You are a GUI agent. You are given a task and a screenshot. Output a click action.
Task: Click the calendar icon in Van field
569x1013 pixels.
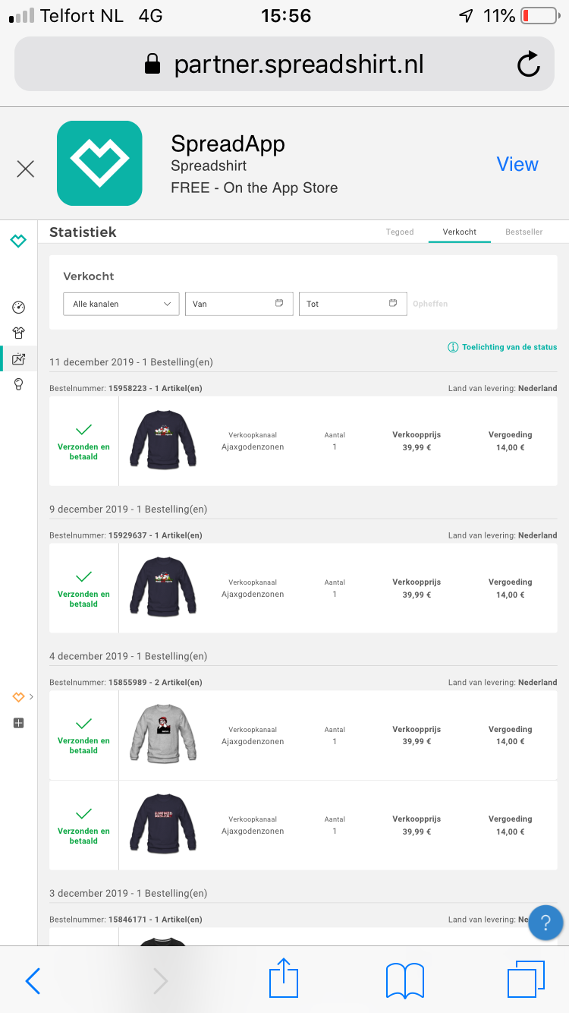pos(279,303)
